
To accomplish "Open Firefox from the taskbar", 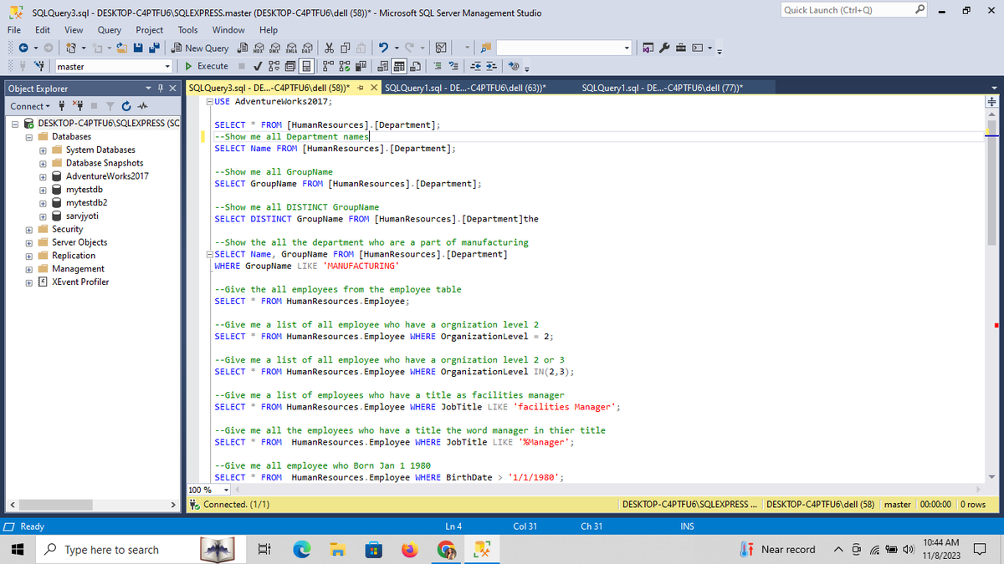I will pyautogui.click(x=410, y=550).
